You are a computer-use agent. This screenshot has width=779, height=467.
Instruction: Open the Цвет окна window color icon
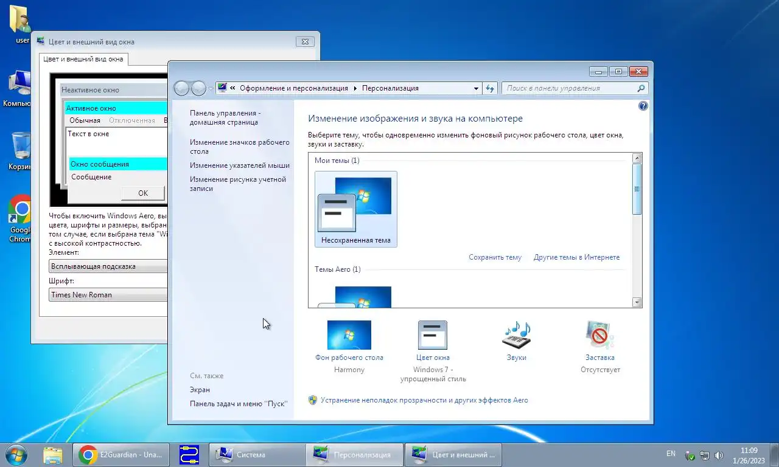(433, 335)
